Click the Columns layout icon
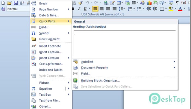Screen dimensions: 191x109 134,3
